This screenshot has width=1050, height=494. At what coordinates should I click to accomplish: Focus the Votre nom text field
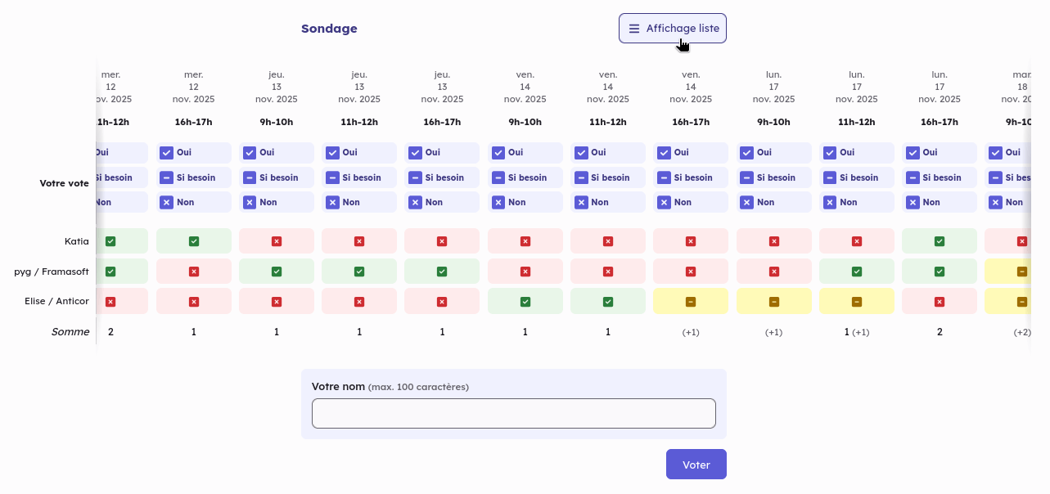[x=513, y=414]
